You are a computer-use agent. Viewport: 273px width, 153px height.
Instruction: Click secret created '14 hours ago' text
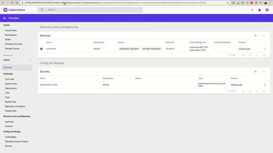236,85
